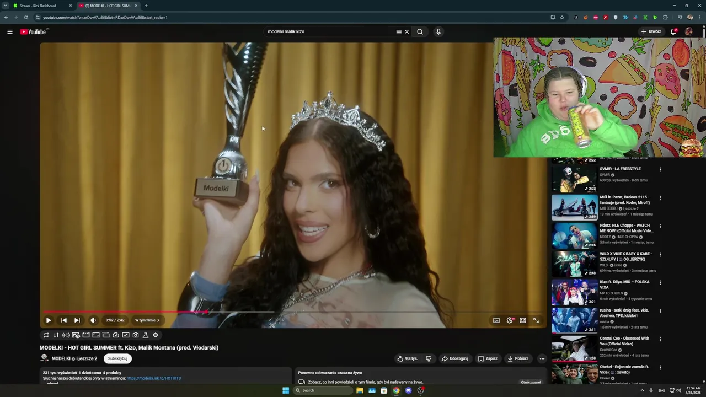Image resolution: width=706 pixels, height=397 pixels.
Task: Open the player settings gear
Action: click(x=510, y=320)
